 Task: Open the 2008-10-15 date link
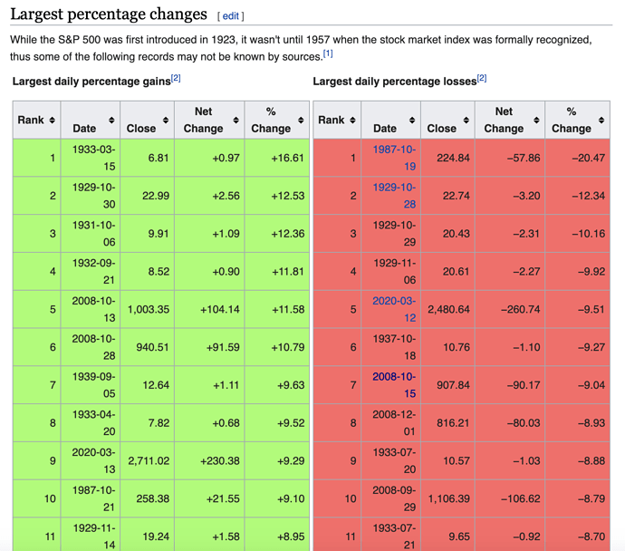pyautogui.click(x=394, y=385)
